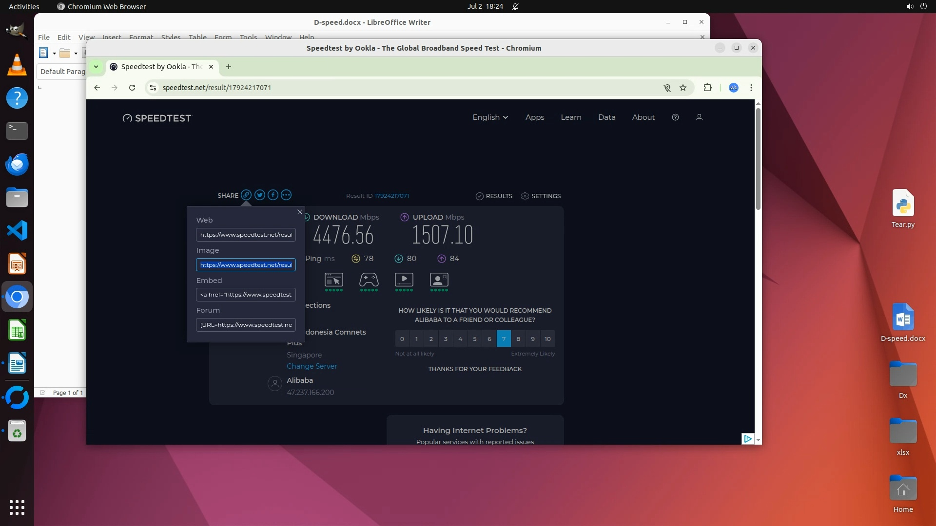The image size is (936, 526).
Task: Select rating 10 in recommendation scale
Action: [547, 339]
